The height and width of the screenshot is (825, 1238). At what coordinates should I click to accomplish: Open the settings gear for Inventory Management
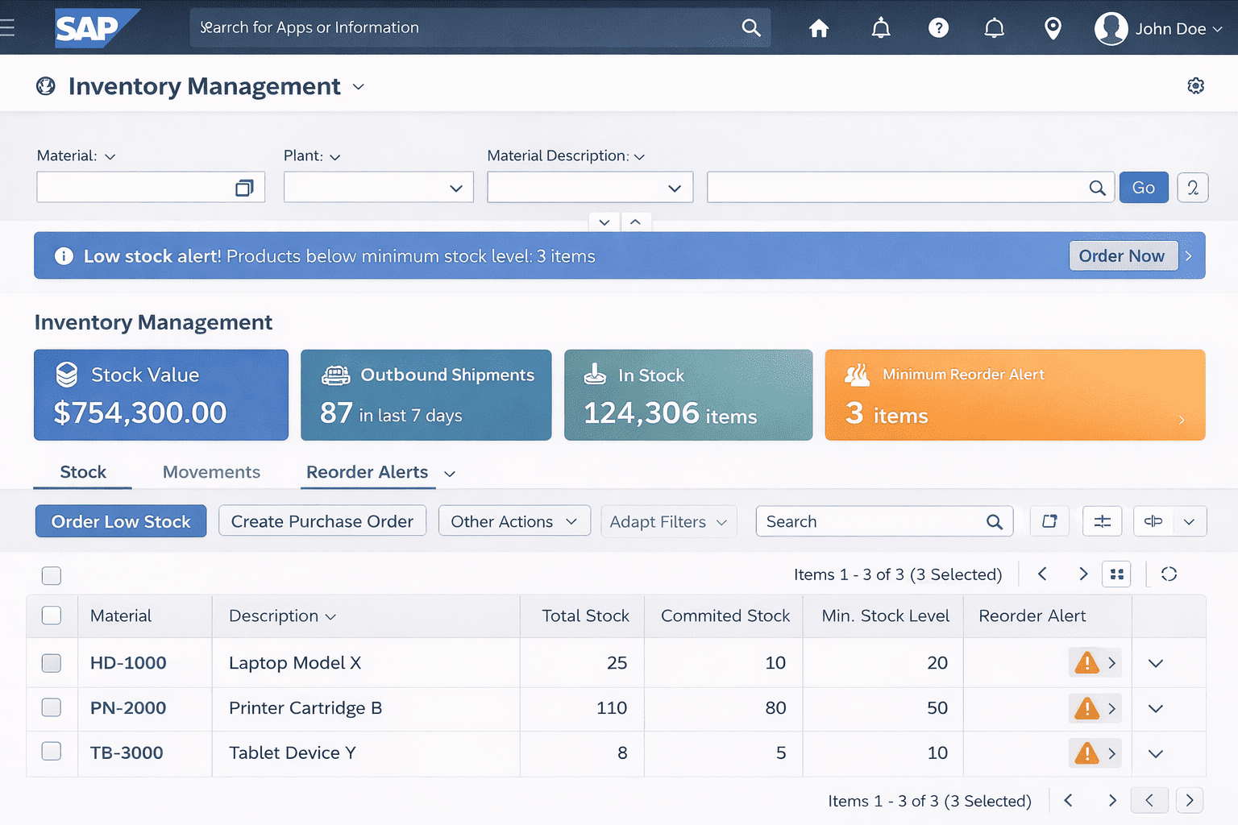[x=1195, y=85]
